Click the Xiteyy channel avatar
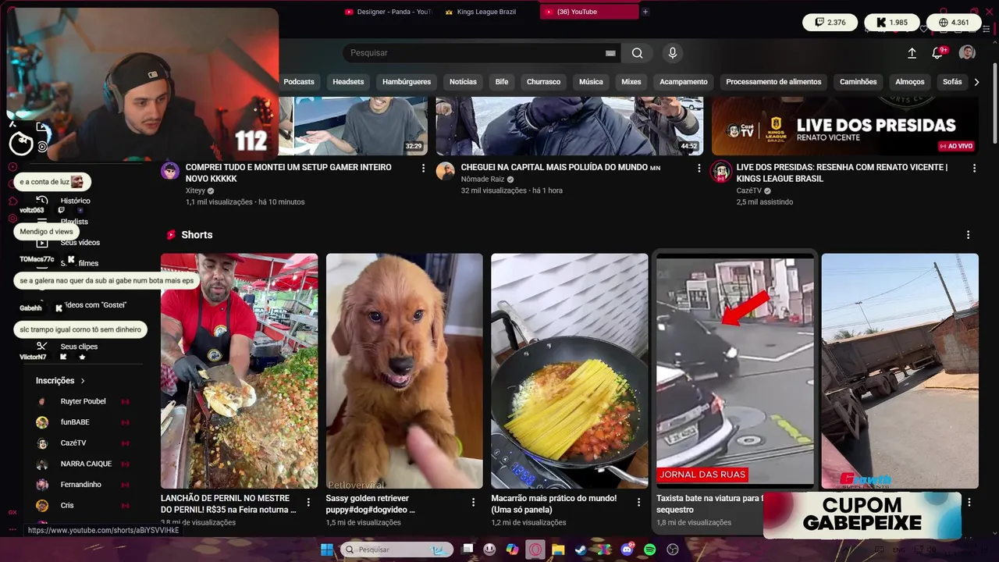Screen dimensions: 999x562 pyautogui.click(x=170, y=171)
